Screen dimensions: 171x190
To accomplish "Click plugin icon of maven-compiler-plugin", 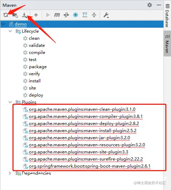I will (x=25, y=117).
